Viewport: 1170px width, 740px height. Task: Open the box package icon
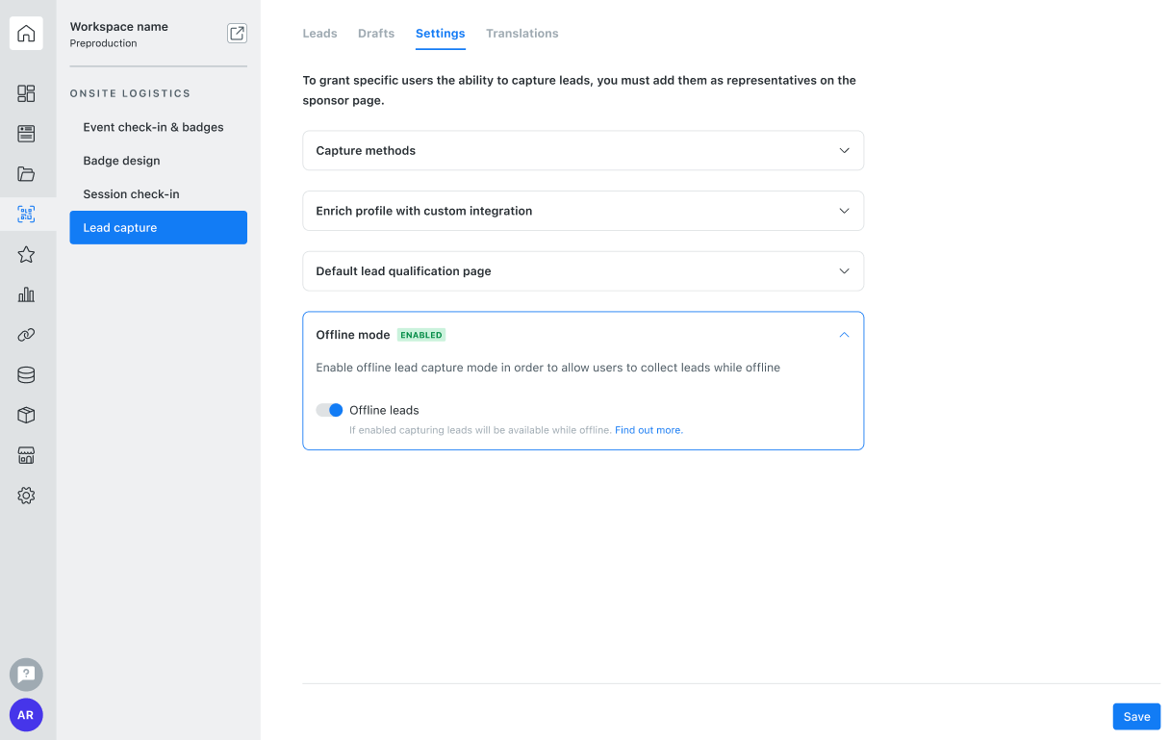tap(26, 416)
